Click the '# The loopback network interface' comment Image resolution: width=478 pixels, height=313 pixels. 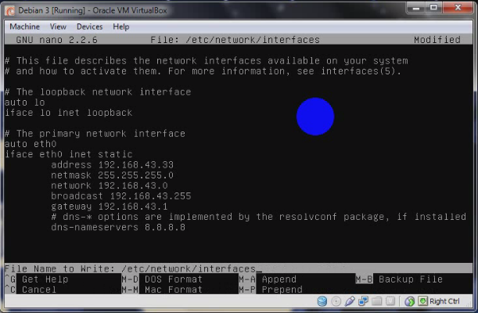click(x=98, y=92)
